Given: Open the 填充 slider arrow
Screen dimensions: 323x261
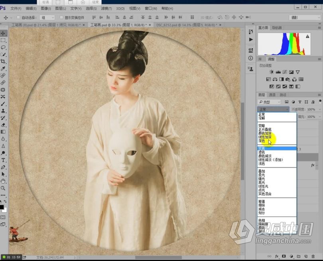Looking at the screenshot, I should tap(320, 117).
